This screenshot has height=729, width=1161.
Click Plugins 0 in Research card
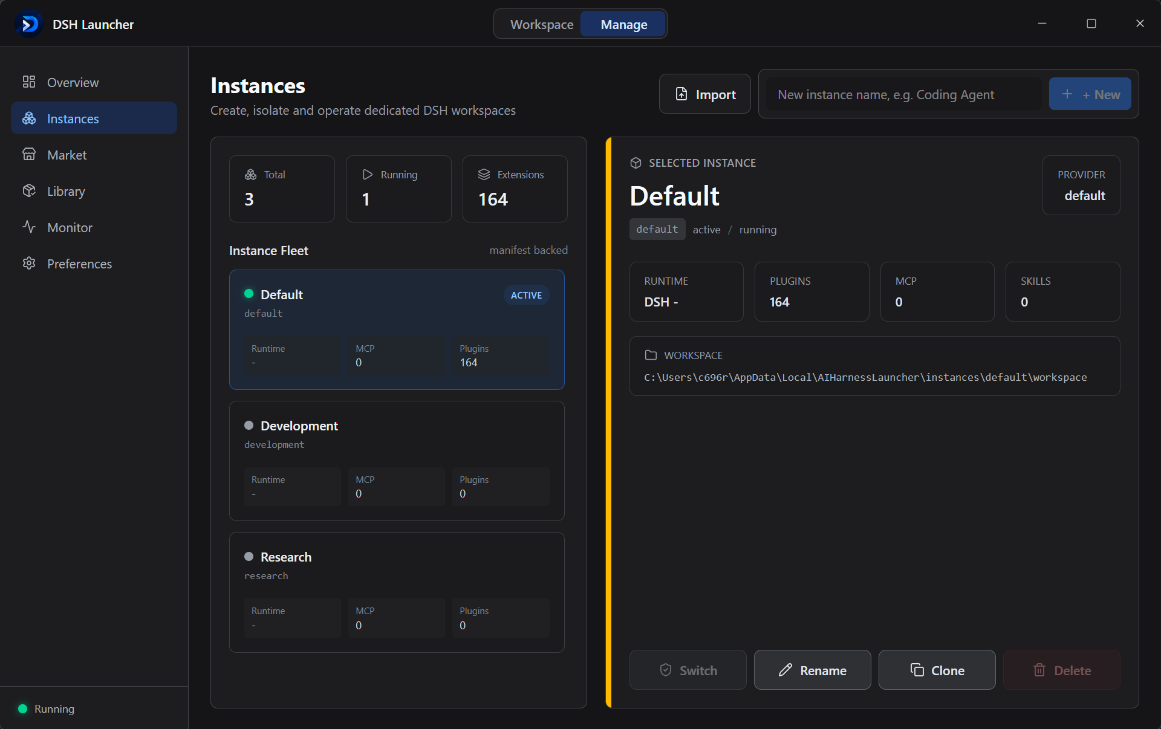pos(501,618)
